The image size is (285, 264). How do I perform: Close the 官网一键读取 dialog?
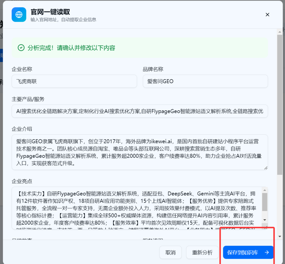click(267, 15)
